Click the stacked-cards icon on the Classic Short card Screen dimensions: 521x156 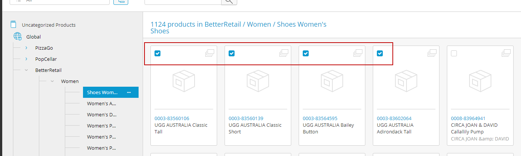pos(284,53)
